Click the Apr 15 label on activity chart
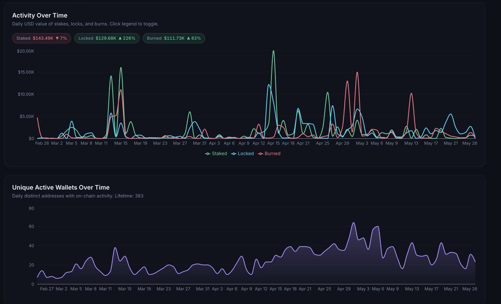This screenshot has height=304, width=501. click(273, 143)
